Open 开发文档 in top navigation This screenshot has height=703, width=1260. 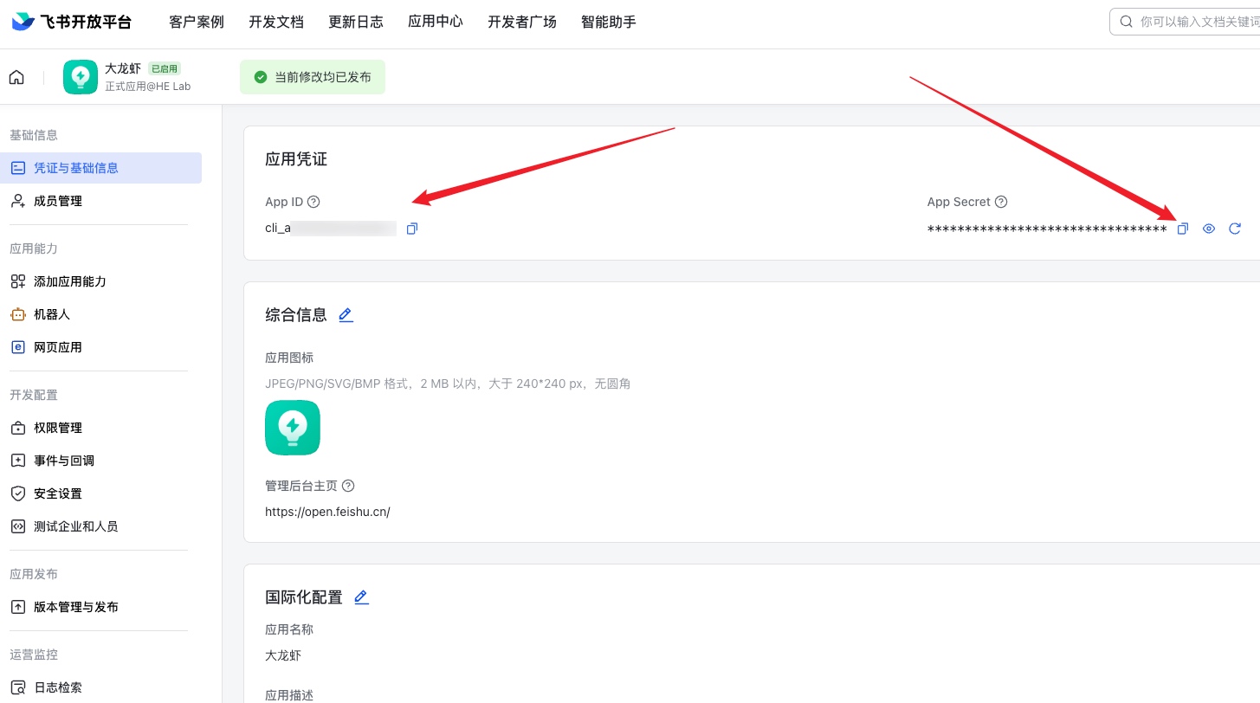pyautogui.click(x=276, y=22)
